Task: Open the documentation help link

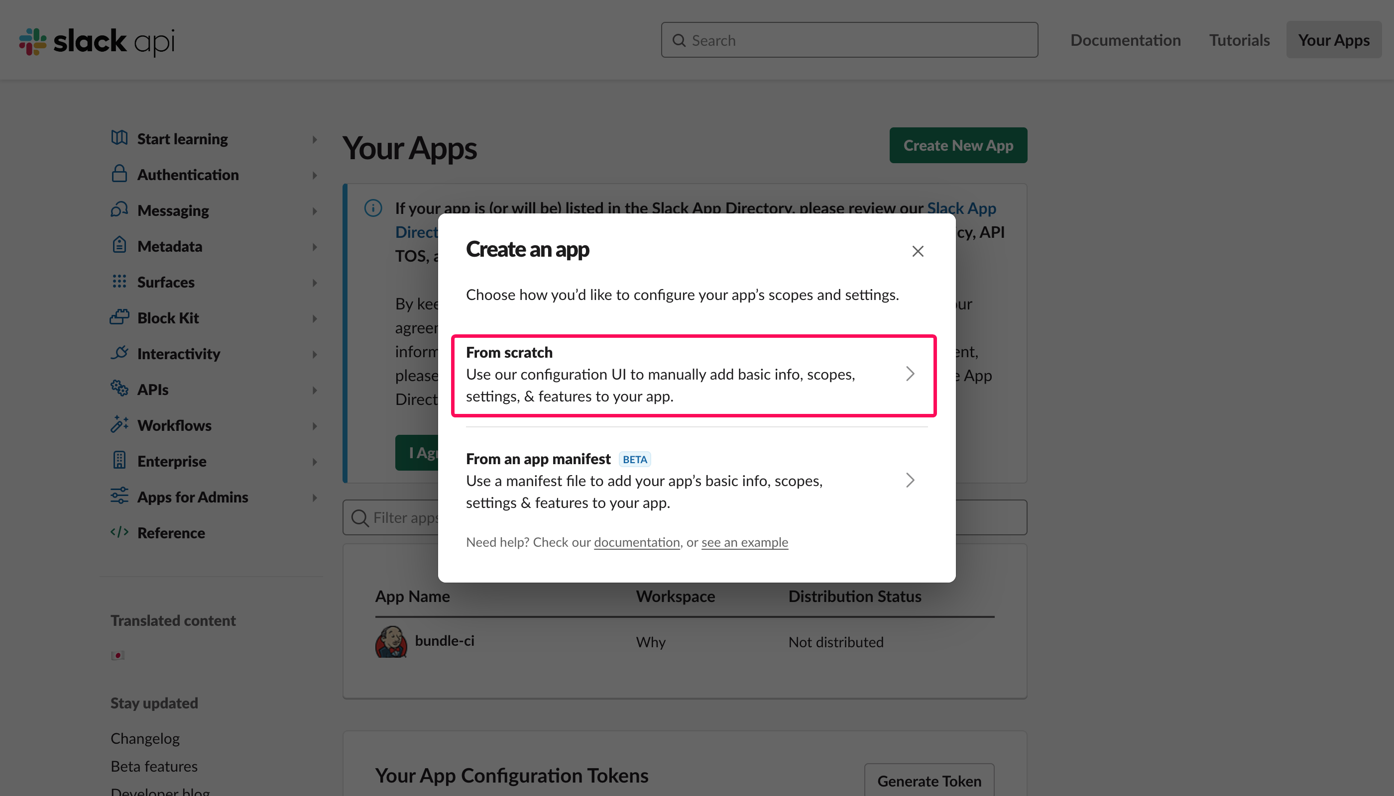Action: click(x=637, y=542)
